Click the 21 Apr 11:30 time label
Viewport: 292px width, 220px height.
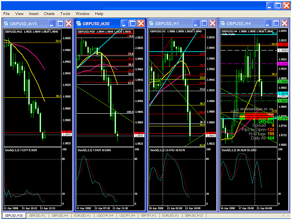coord(120,208)
